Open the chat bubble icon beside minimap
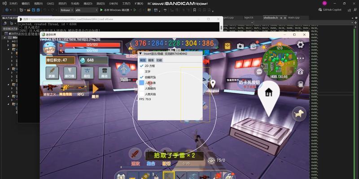 coord(259,72)
